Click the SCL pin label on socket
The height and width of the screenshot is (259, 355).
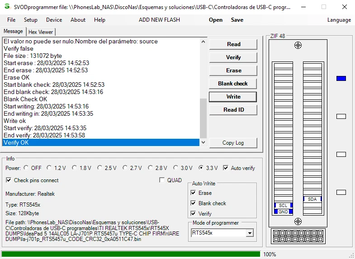click(283, 205)
